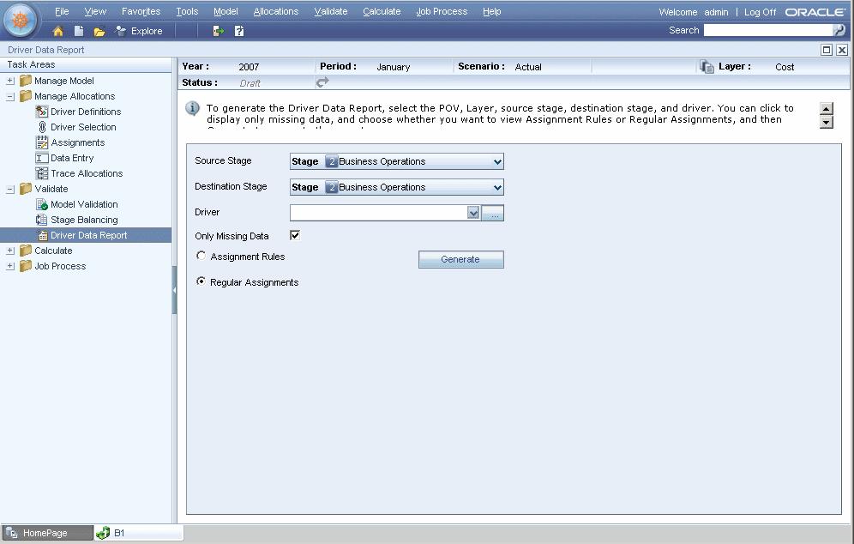The image size is (854, 544).
Task: Open help using the question mark toolbar icon
Action: [x=238, y=30]
